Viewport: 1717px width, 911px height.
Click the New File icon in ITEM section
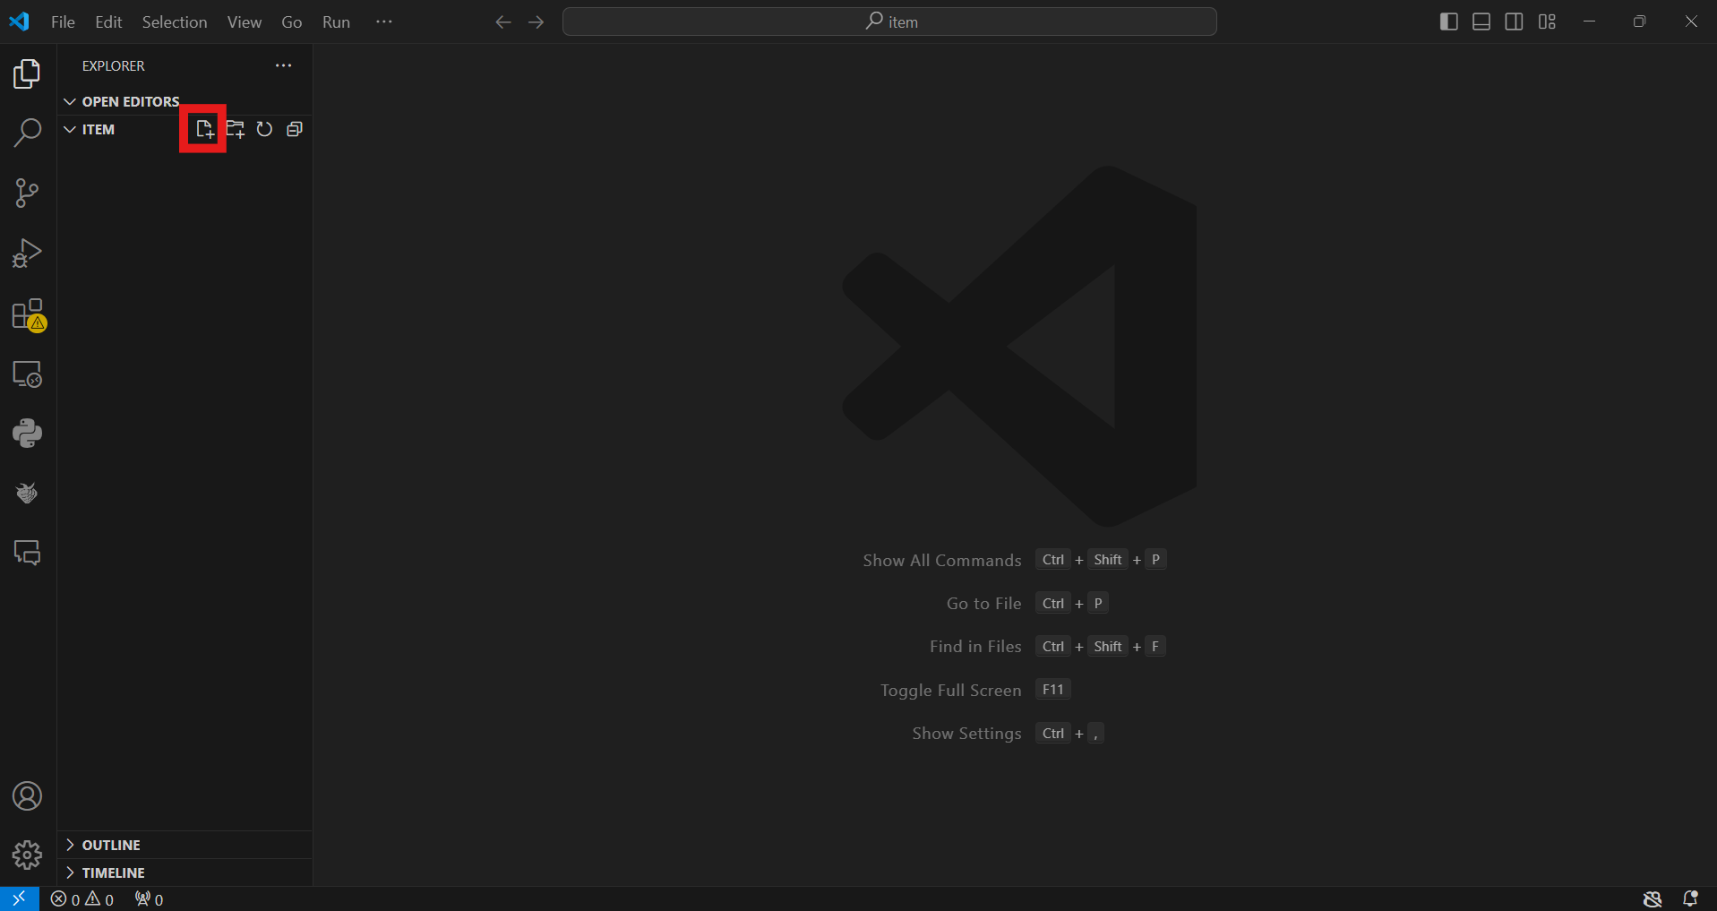click(x=204, y=129)
